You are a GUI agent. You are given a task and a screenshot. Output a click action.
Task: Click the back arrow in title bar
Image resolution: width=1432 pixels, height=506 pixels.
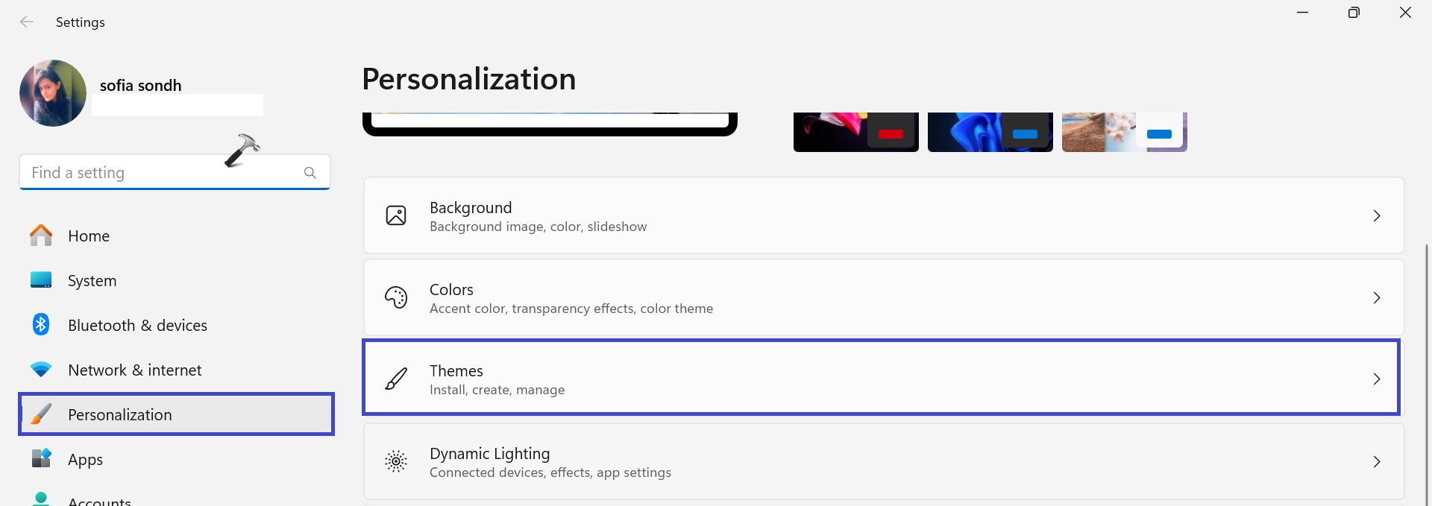click(27, 22)
